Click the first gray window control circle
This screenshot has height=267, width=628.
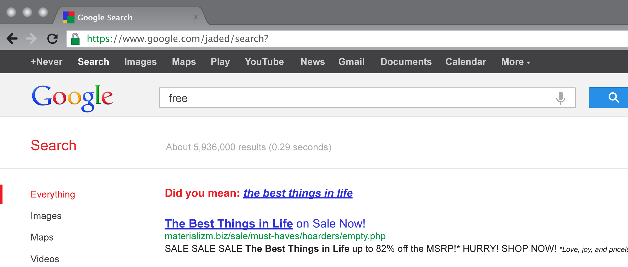pos(11,12)
